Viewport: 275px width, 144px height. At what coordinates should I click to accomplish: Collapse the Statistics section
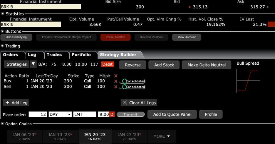pos(2,14)
